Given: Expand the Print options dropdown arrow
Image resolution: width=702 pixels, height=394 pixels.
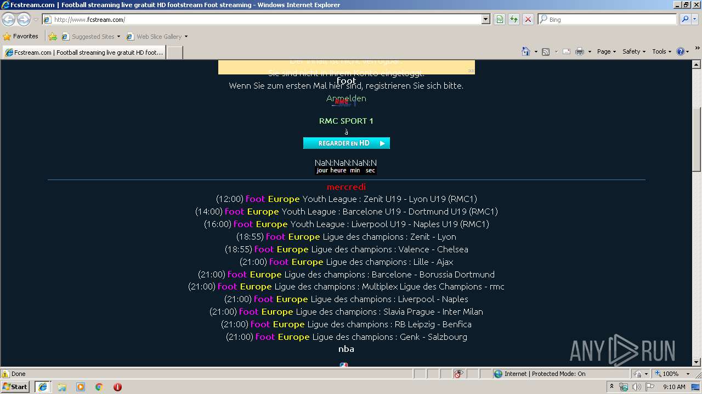Looking at the screenshot, I should (590, 51).
